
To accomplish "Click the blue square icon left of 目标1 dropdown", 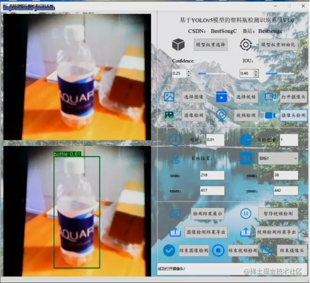I will [246, 158].
